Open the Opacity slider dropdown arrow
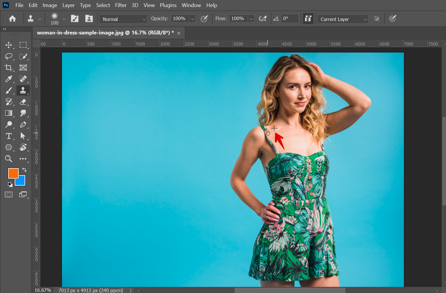446x293 pixels. coord(192,19)
